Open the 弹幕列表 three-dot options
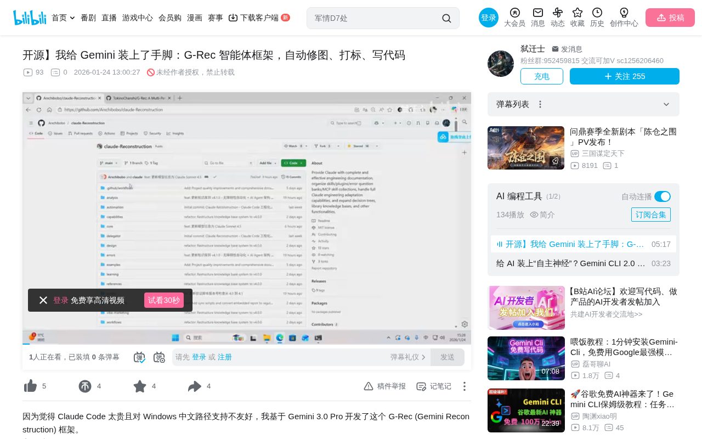 coord(540,104)
